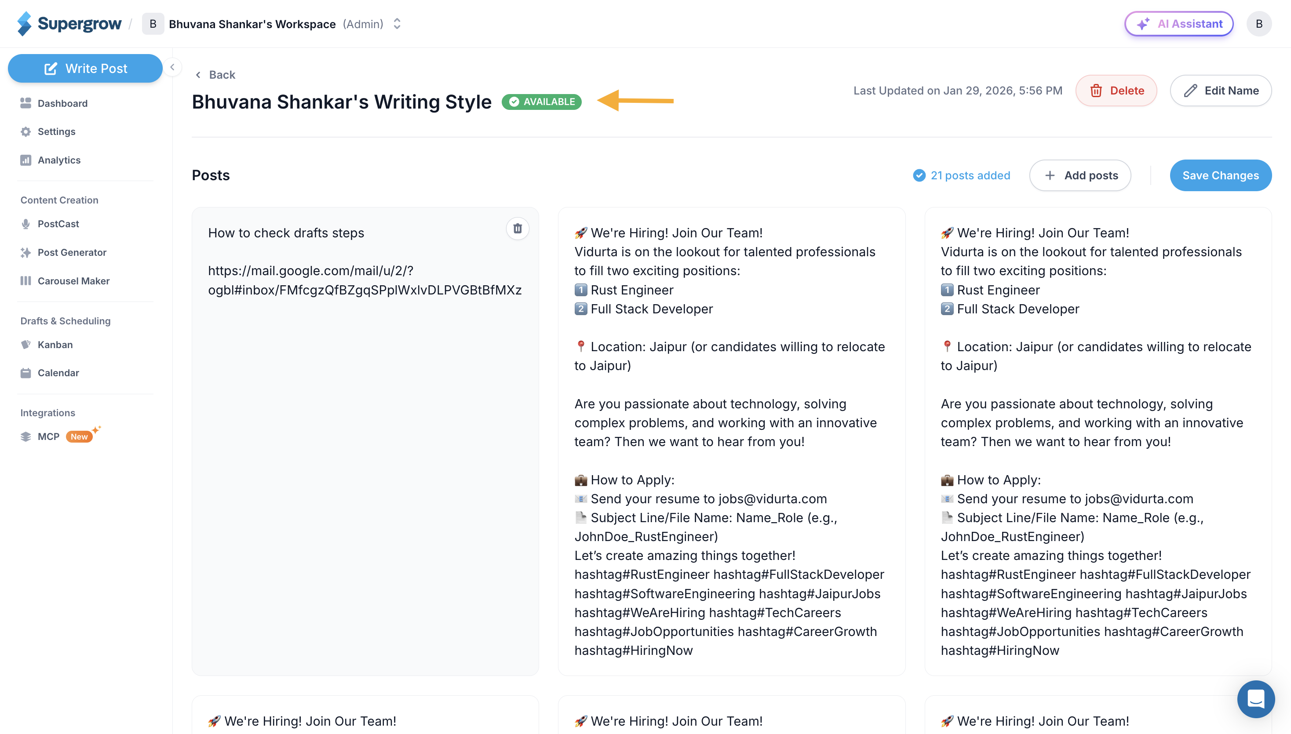Collapse the sidebar with the chevron
Screen dimensions: 1291x734
[172, 67]
